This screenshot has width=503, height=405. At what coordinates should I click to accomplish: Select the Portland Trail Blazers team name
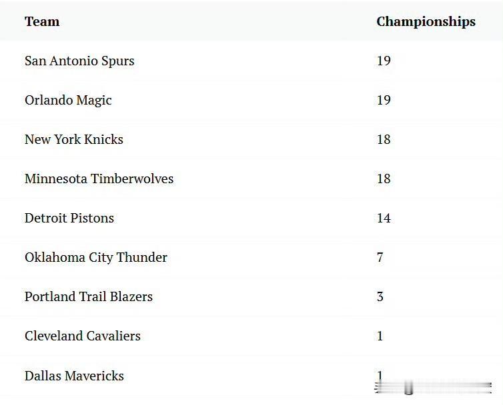click(x=89, y=296)
